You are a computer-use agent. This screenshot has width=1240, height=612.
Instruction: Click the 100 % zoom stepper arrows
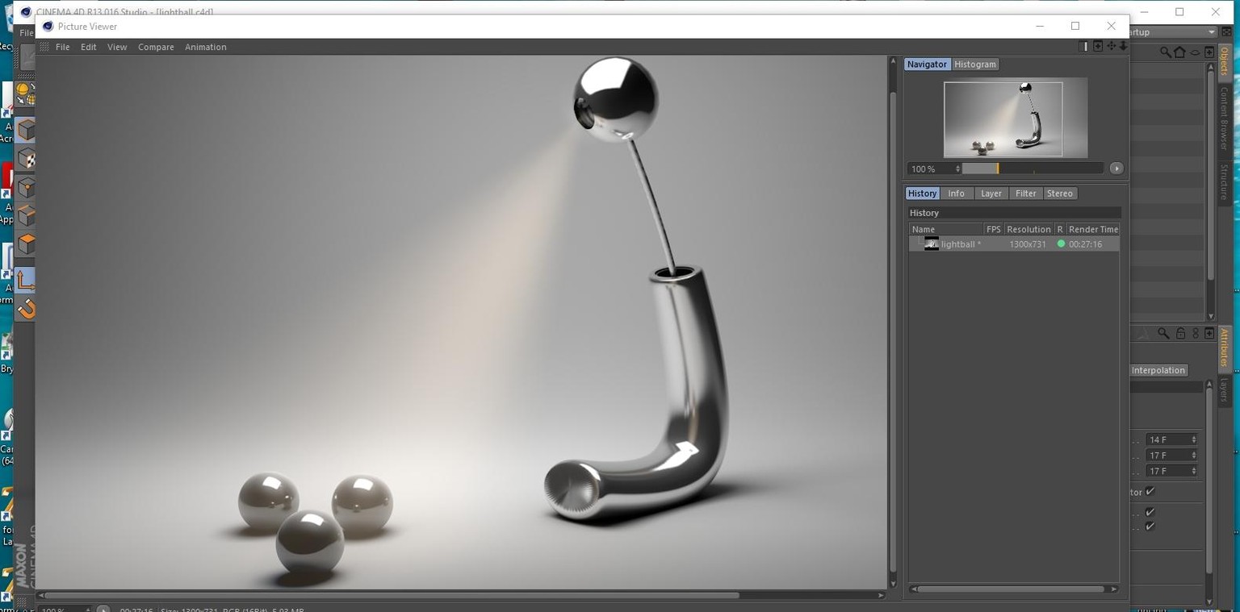pos(957,169)
